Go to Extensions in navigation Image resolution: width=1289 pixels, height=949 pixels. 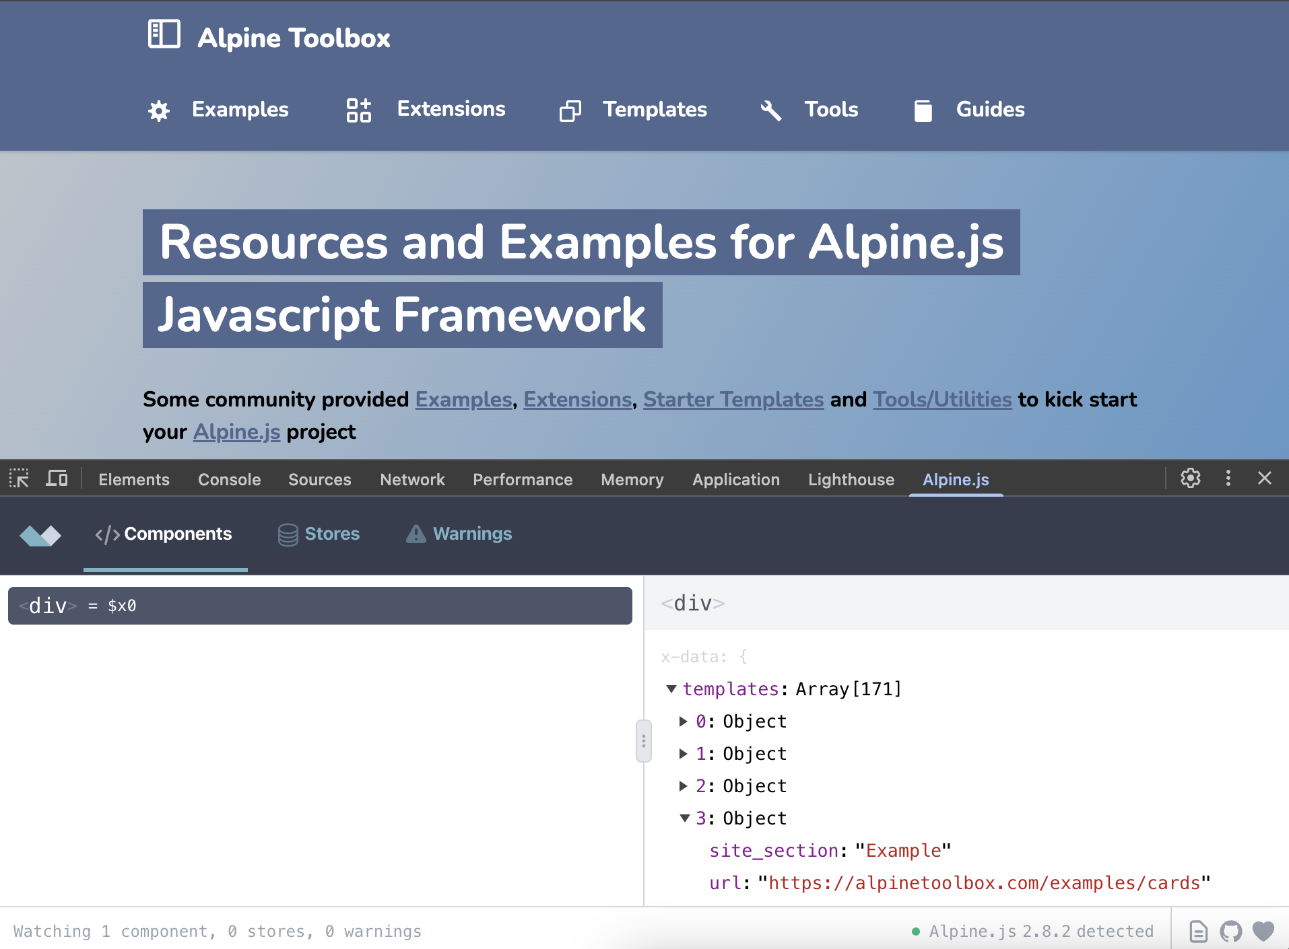point(451,109)
